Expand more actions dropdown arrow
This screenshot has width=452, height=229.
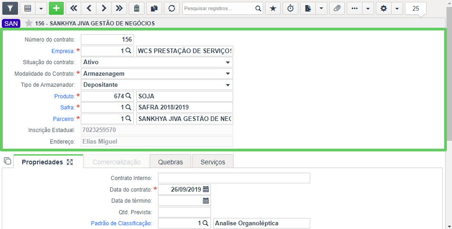click(x=368, y=8)
